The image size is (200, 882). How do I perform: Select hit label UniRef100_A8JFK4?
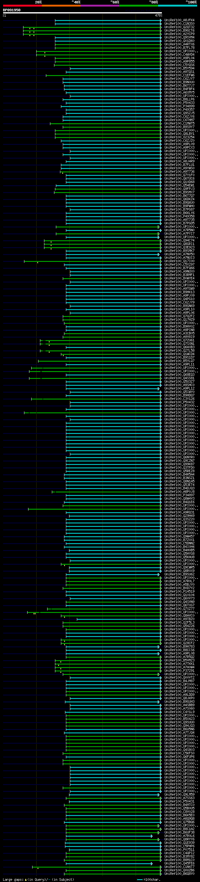[x=179, y=20]
